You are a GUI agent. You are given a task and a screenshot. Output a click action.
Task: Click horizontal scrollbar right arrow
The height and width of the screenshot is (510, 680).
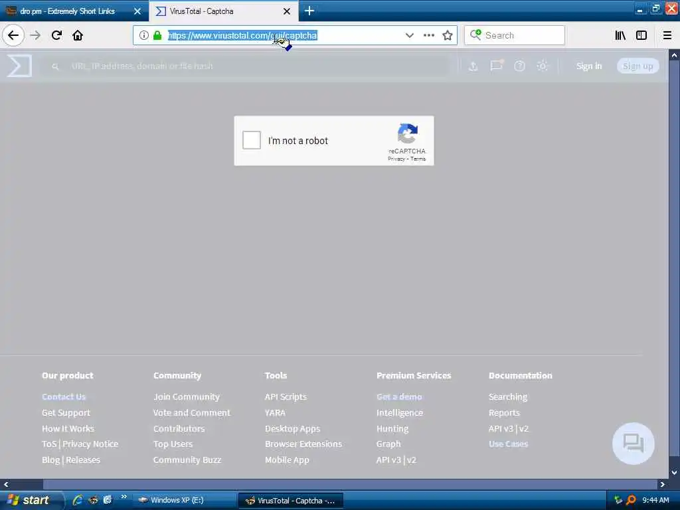662,484
